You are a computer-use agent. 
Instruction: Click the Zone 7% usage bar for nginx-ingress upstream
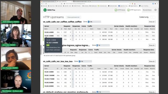pyautogui.click(x=103, y=45)
